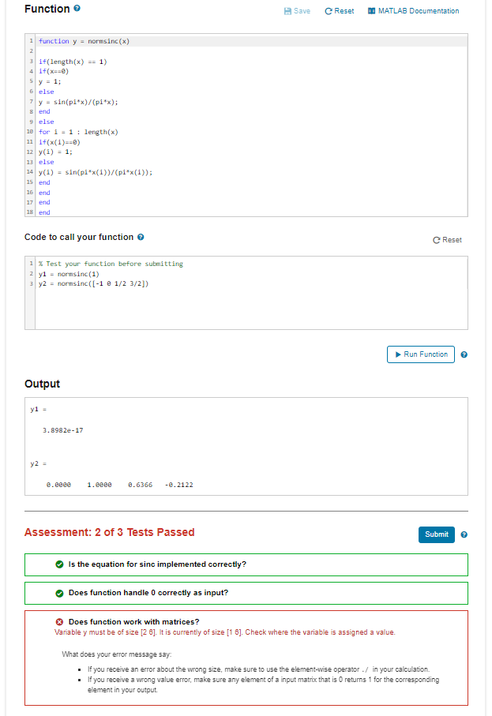Click the output value 0.6366
The width and height of the screenshot is (492, 716).
pyautogui.click(x=140, y=485)
